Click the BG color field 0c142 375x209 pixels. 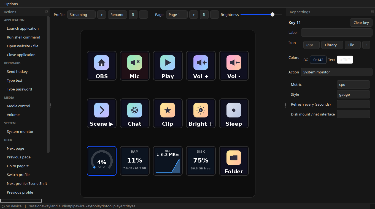coord(318,60)
